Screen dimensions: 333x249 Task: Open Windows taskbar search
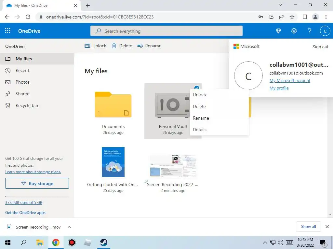(23, 243)
